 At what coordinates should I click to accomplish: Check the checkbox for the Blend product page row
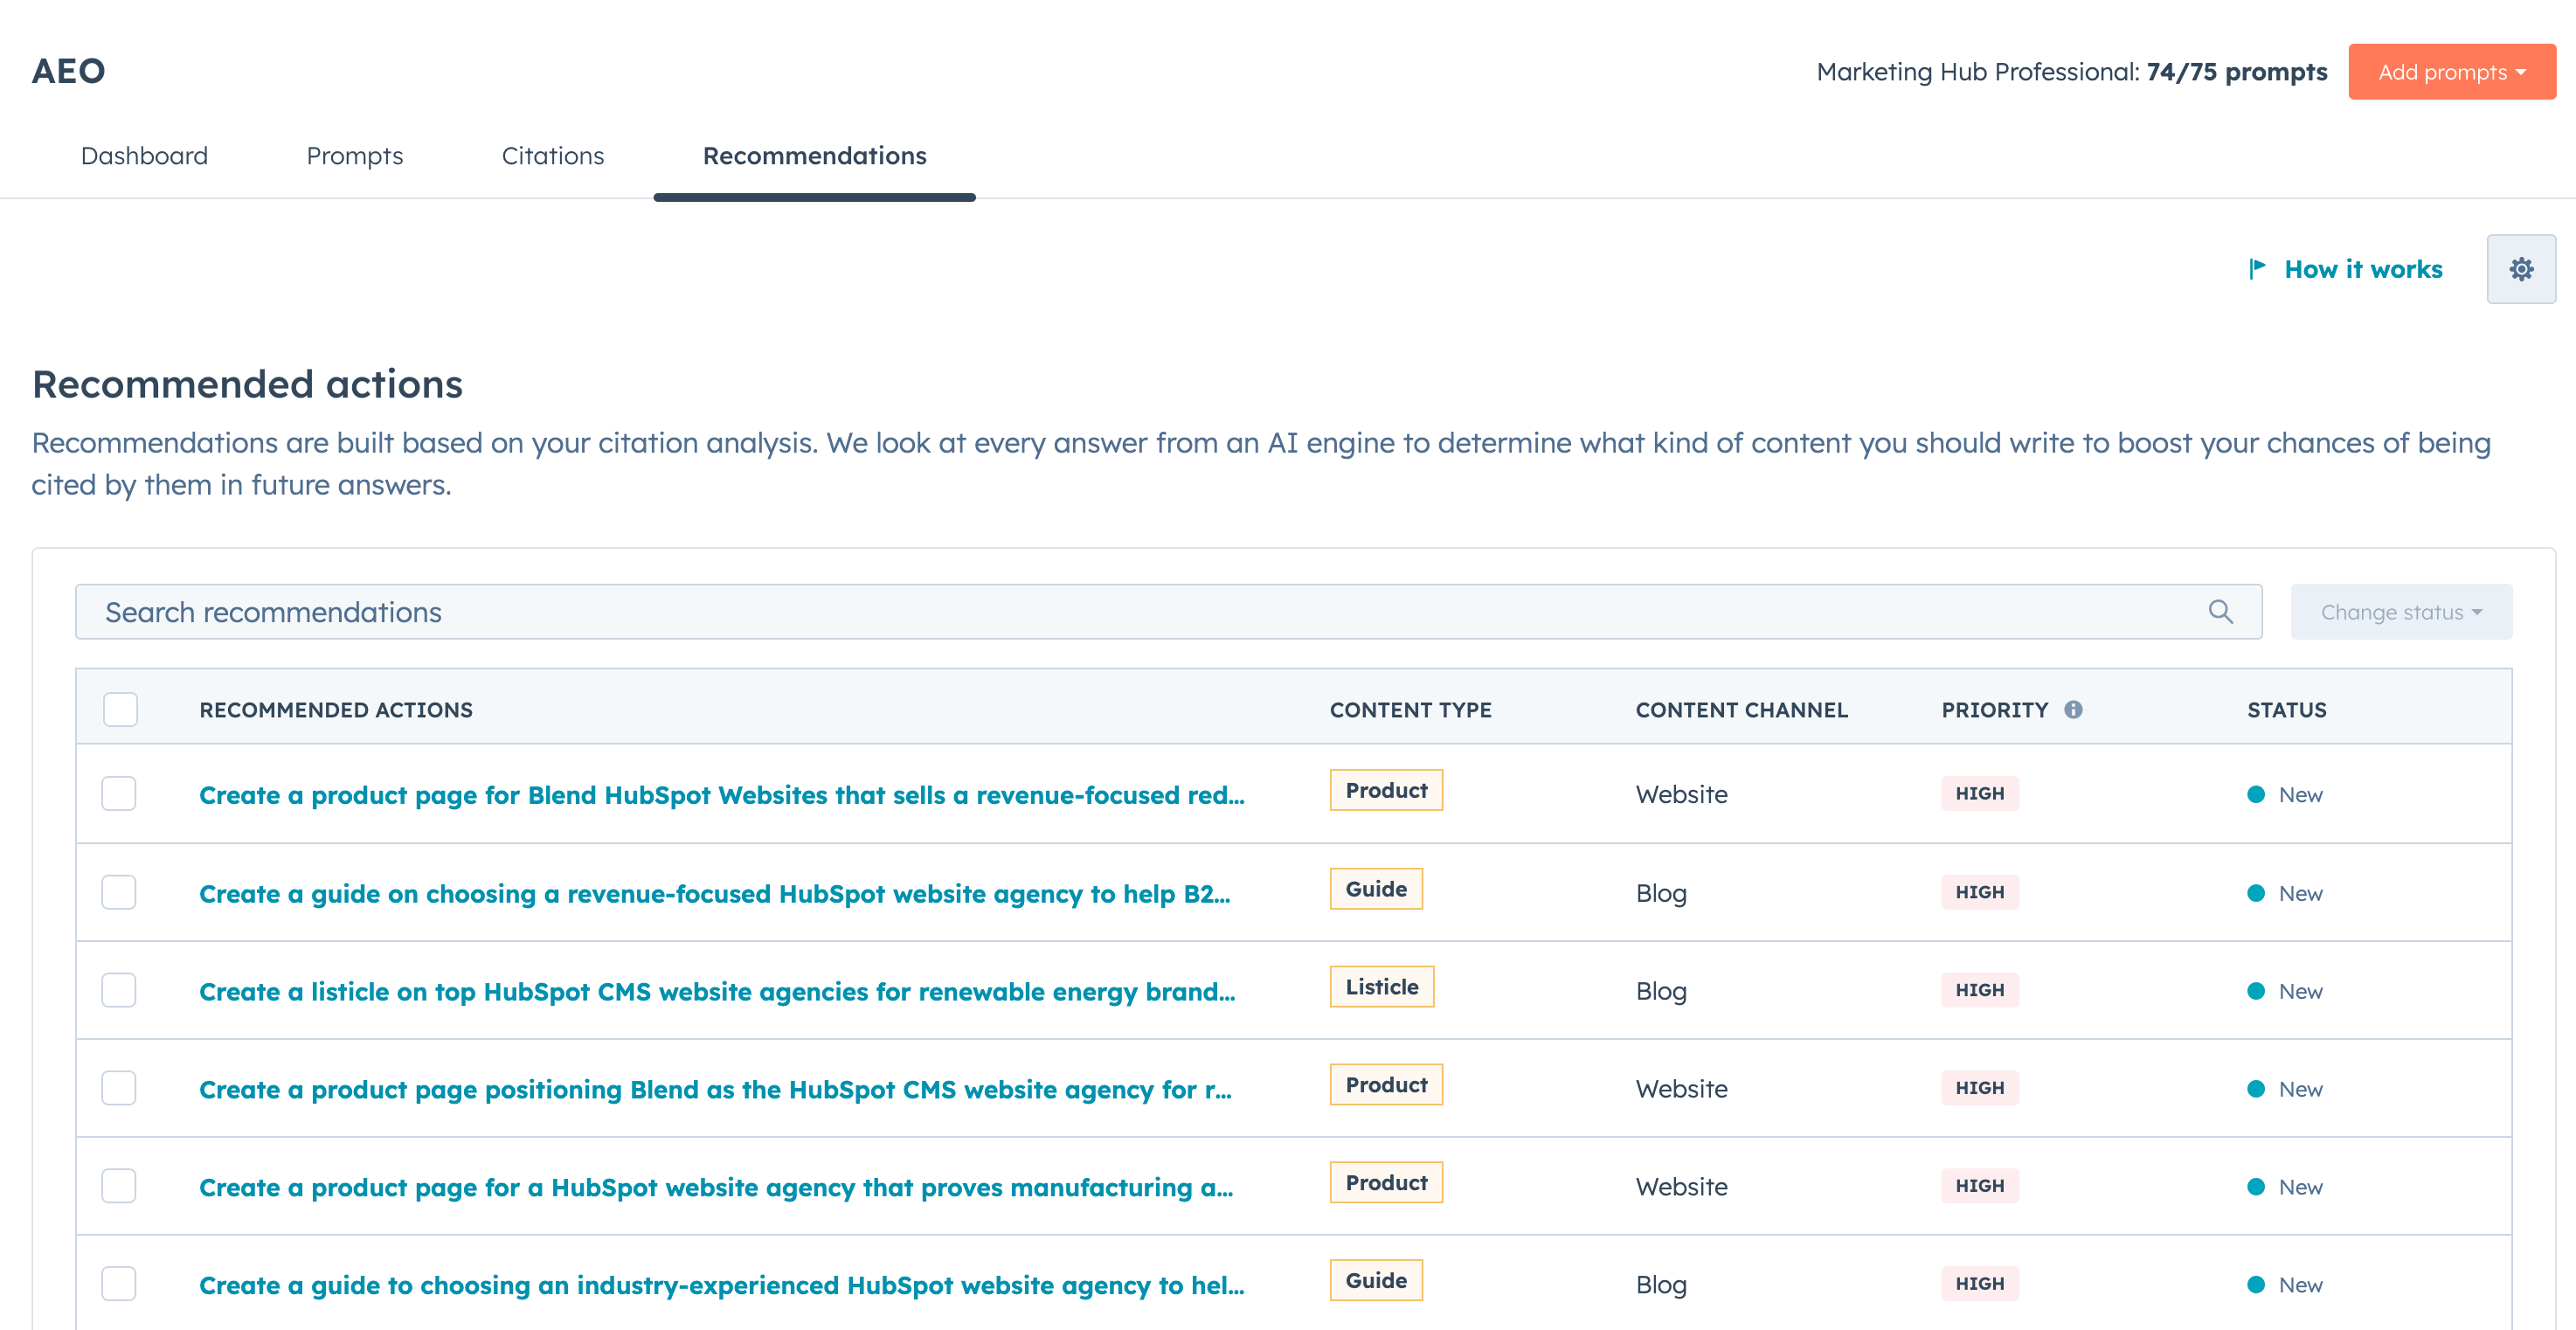pos(119,794)
